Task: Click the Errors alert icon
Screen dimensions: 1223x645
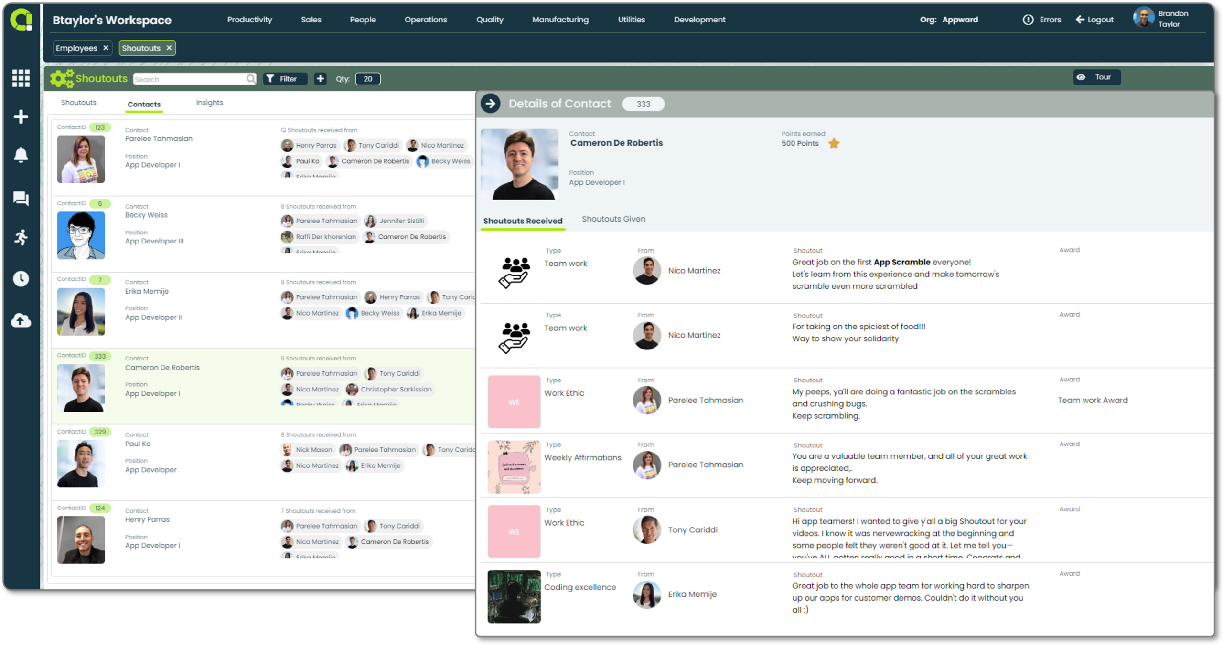Action: [1028, 20]
